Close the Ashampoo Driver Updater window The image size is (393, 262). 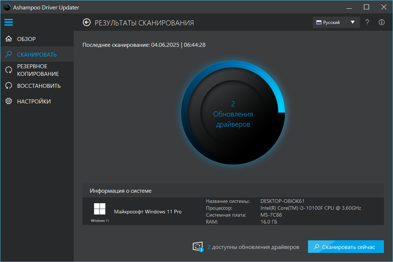click(384, 7)
